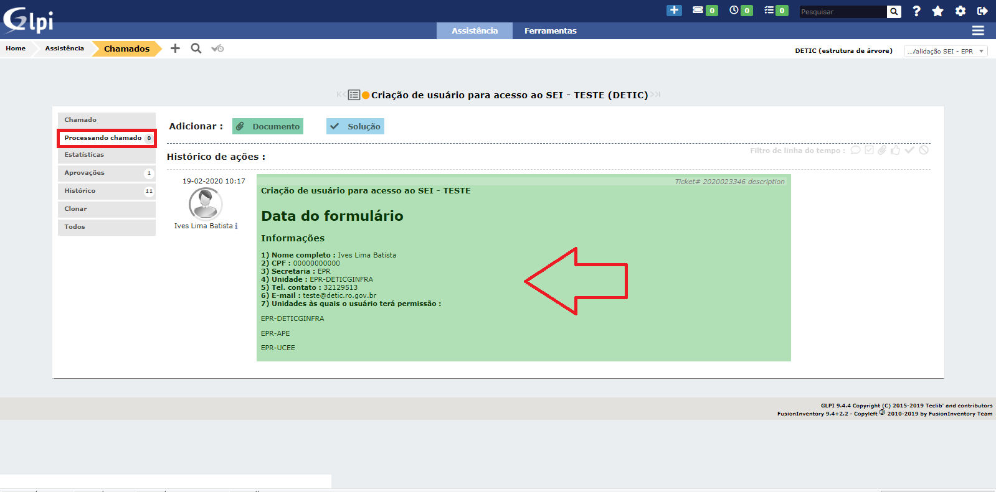Add new ticket with plus icon

175,49
